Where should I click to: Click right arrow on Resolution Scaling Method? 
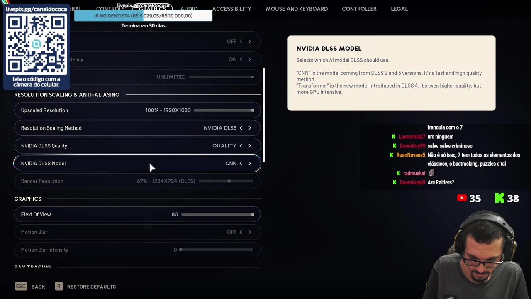[250, 128]
